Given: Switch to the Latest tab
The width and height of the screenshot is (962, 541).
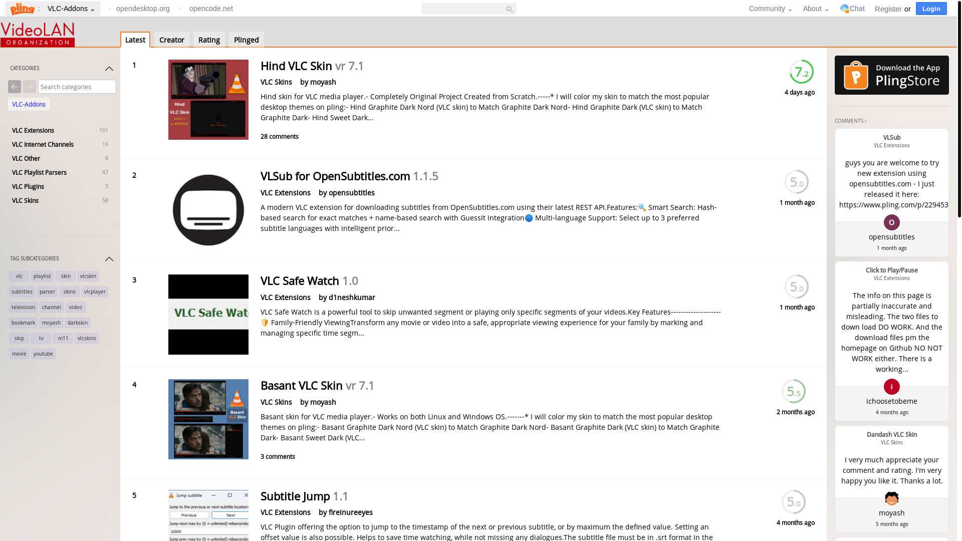Looking at the screenshot, I should (135, 40).
